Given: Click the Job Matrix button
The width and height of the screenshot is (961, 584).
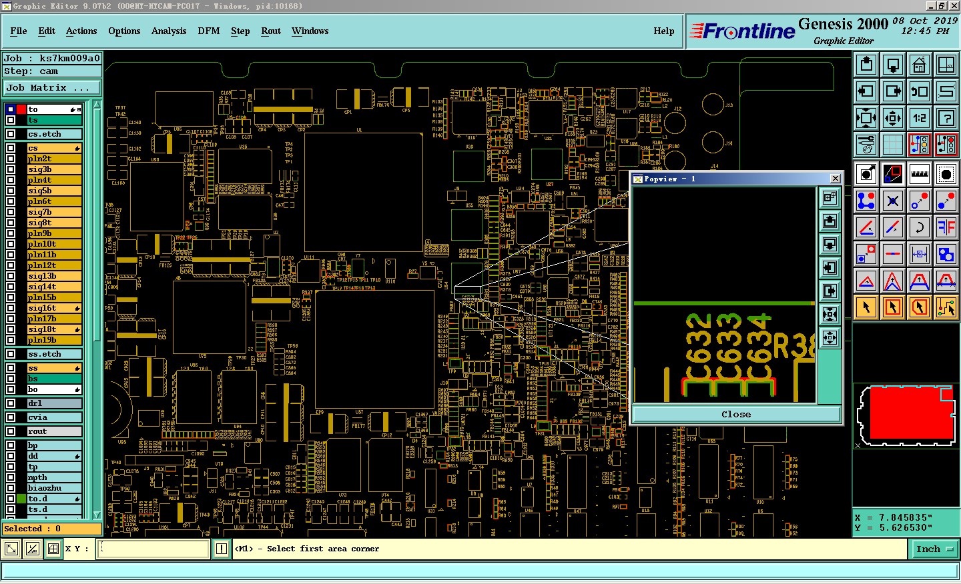Looking at the screenshot, I should point(51,88).
